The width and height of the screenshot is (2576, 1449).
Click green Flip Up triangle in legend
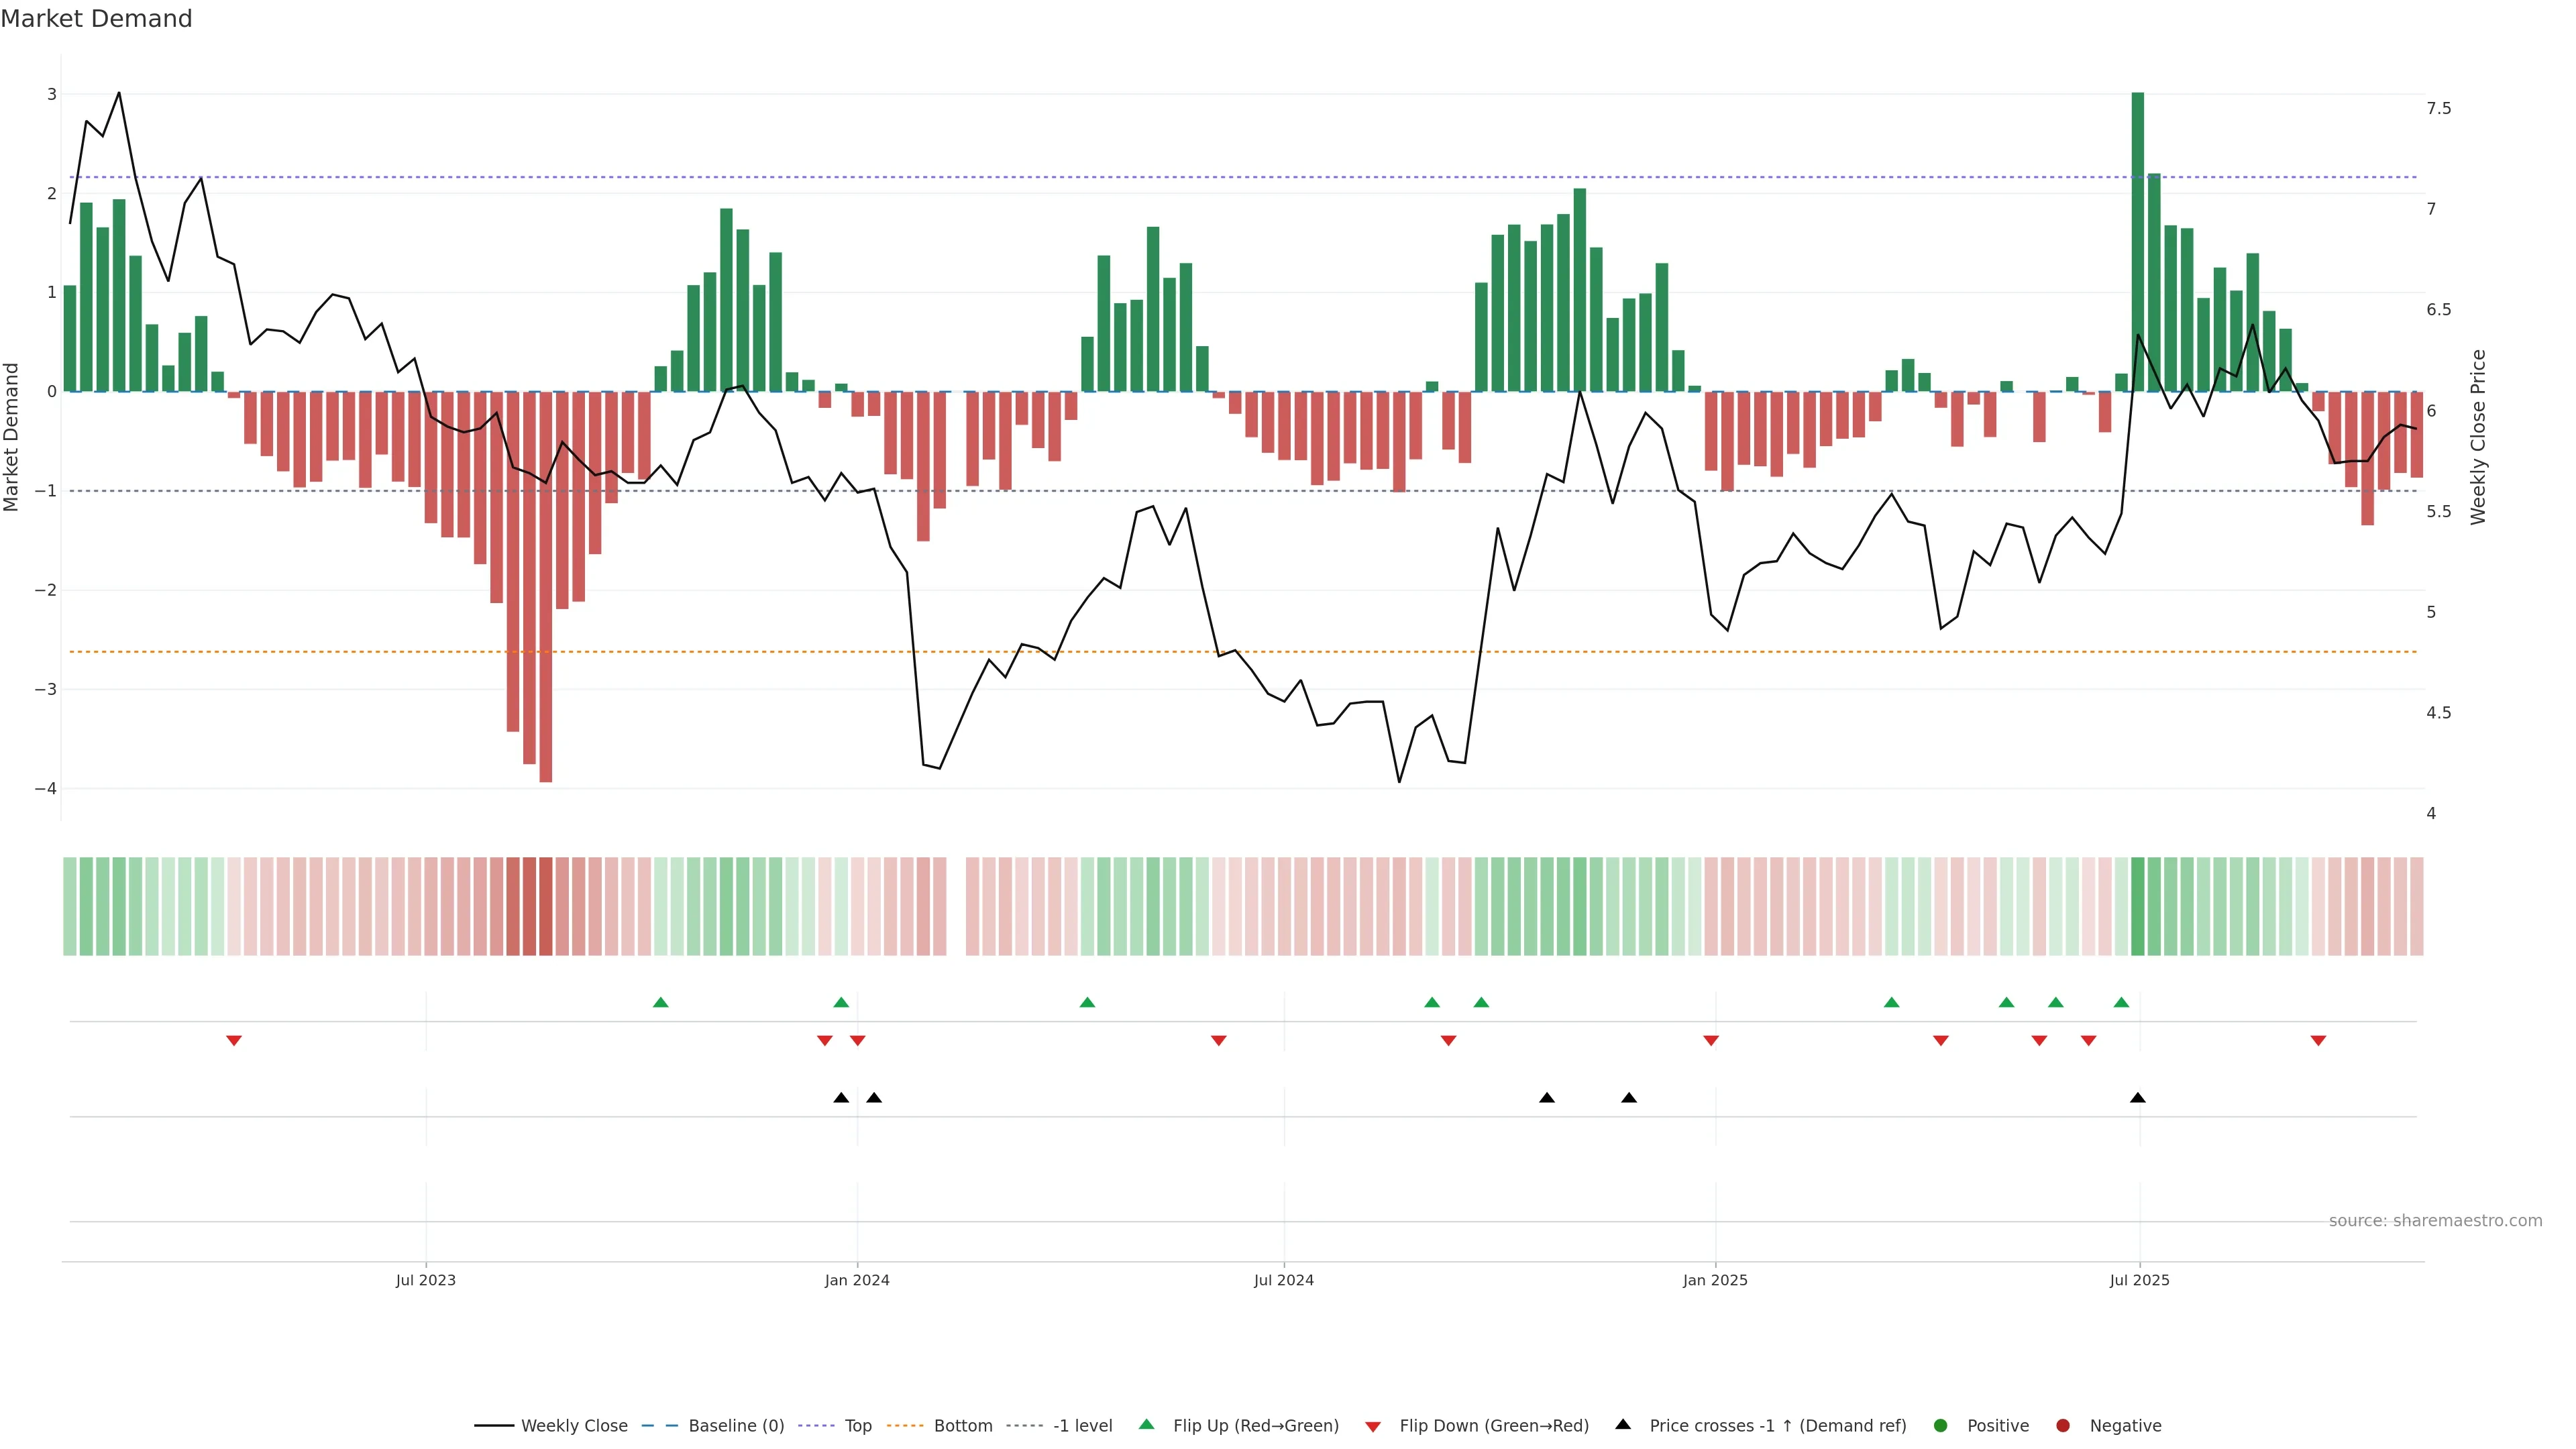pos(1147,1424)
